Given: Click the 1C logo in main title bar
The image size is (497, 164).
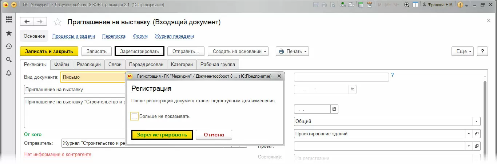Looking at the screenshot, I should tap(5, 5).
